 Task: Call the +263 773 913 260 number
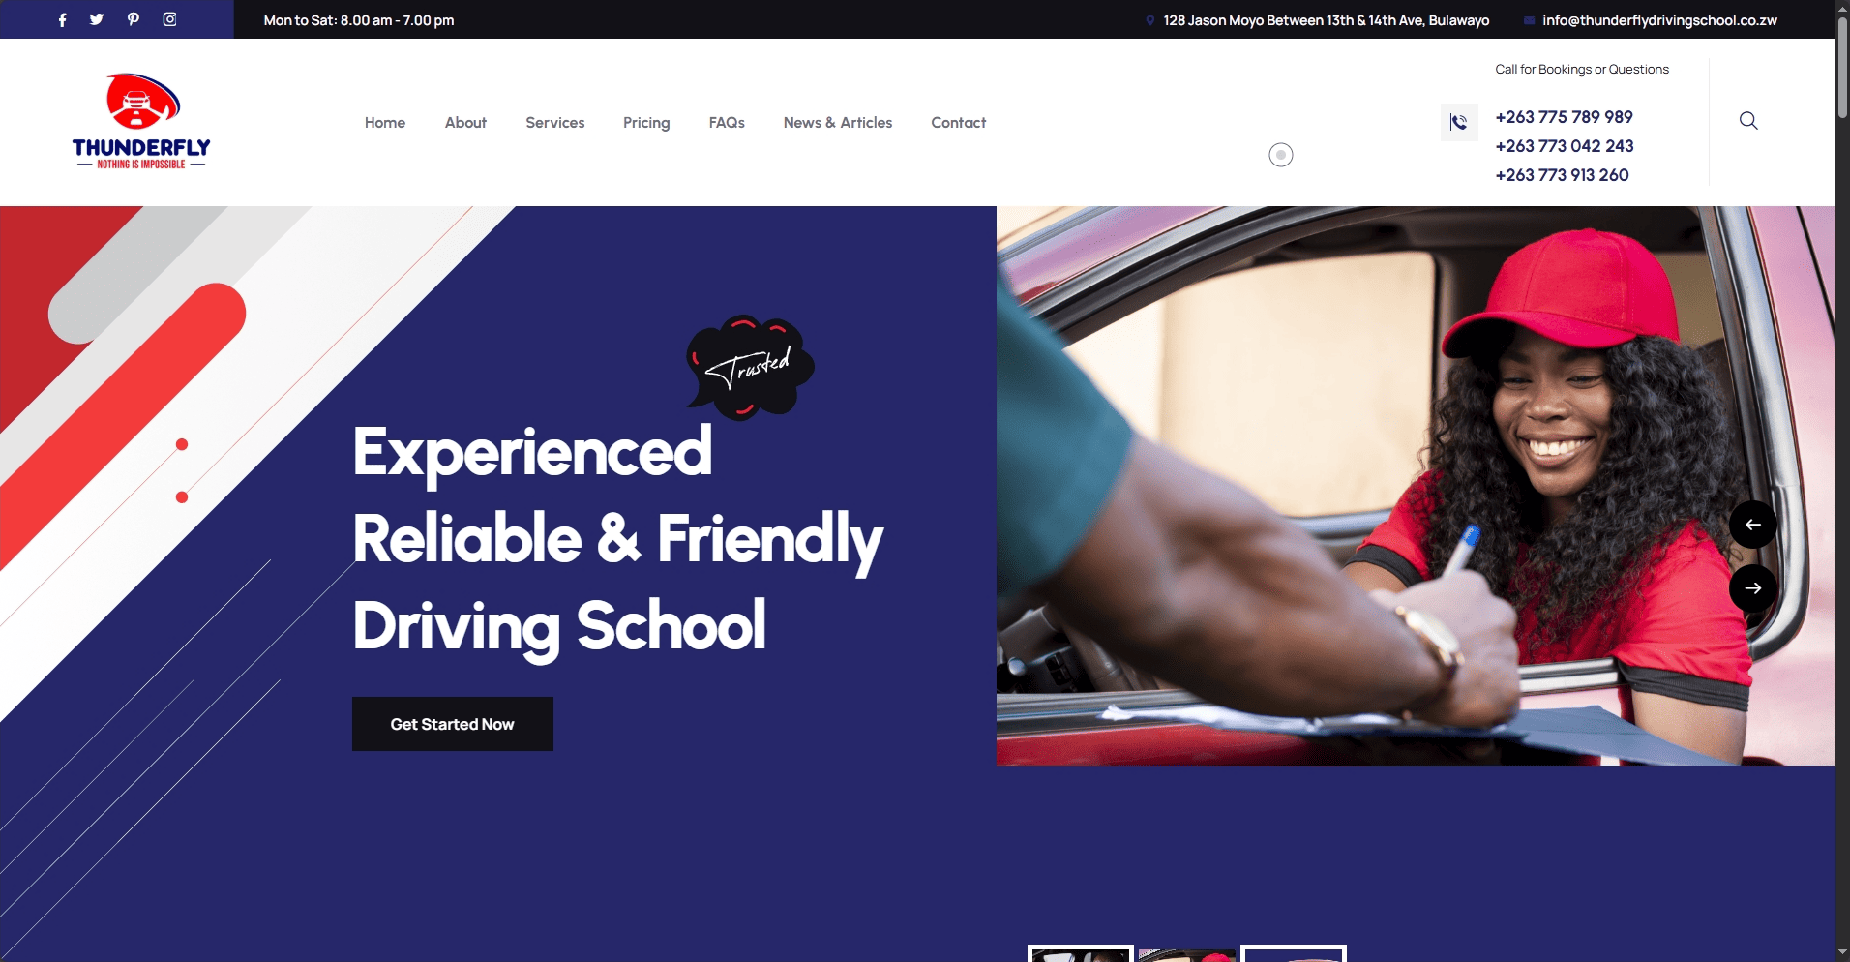coord(1562,175)
